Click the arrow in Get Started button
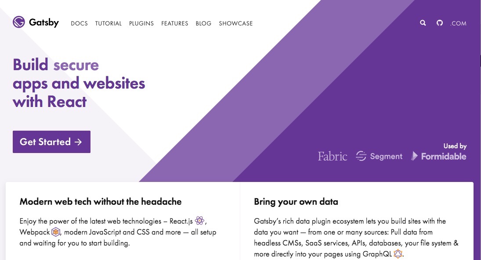The image size is (481, 260). (x=78, y=142)
